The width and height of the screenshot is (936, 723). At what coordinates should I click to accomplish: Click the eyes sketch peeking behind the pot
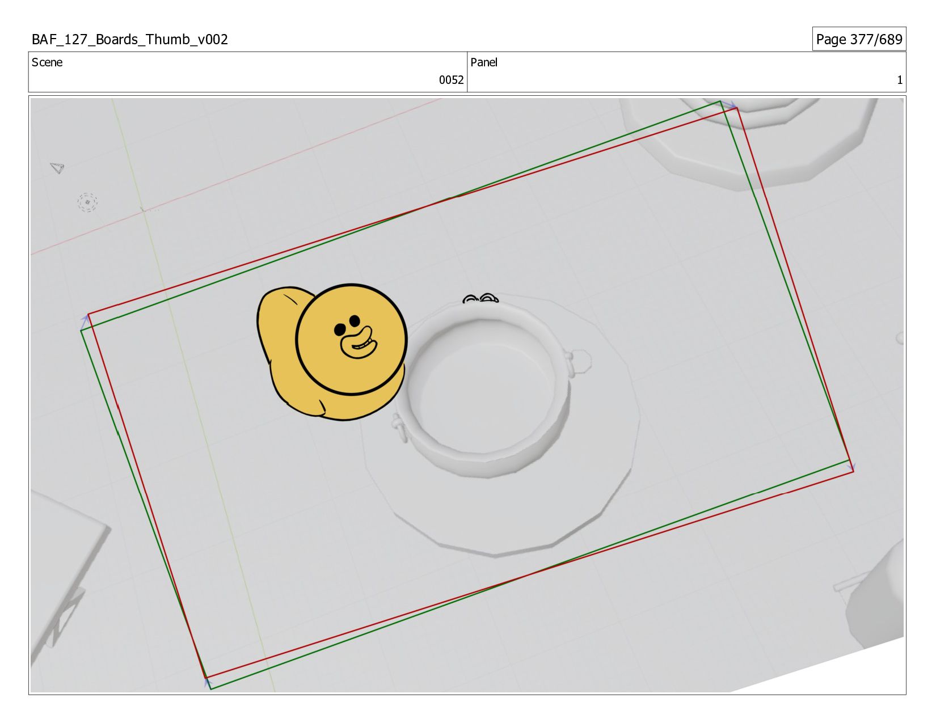pyautogui.click(x=480, y=298)
